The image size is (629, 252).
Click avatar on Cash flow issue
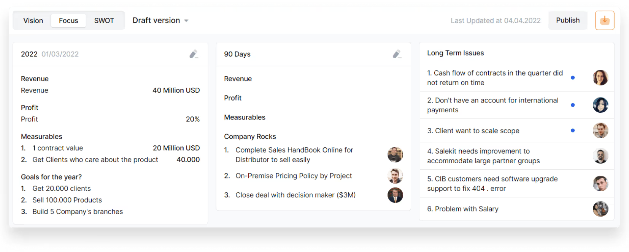[x=600, y=78]
